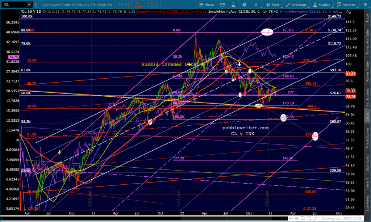Image resolution: width=371 pixels, height=222 pixels.
Task: Click the last price 75.75 in header
Action: pyautogui.click(x=124, y=5)
